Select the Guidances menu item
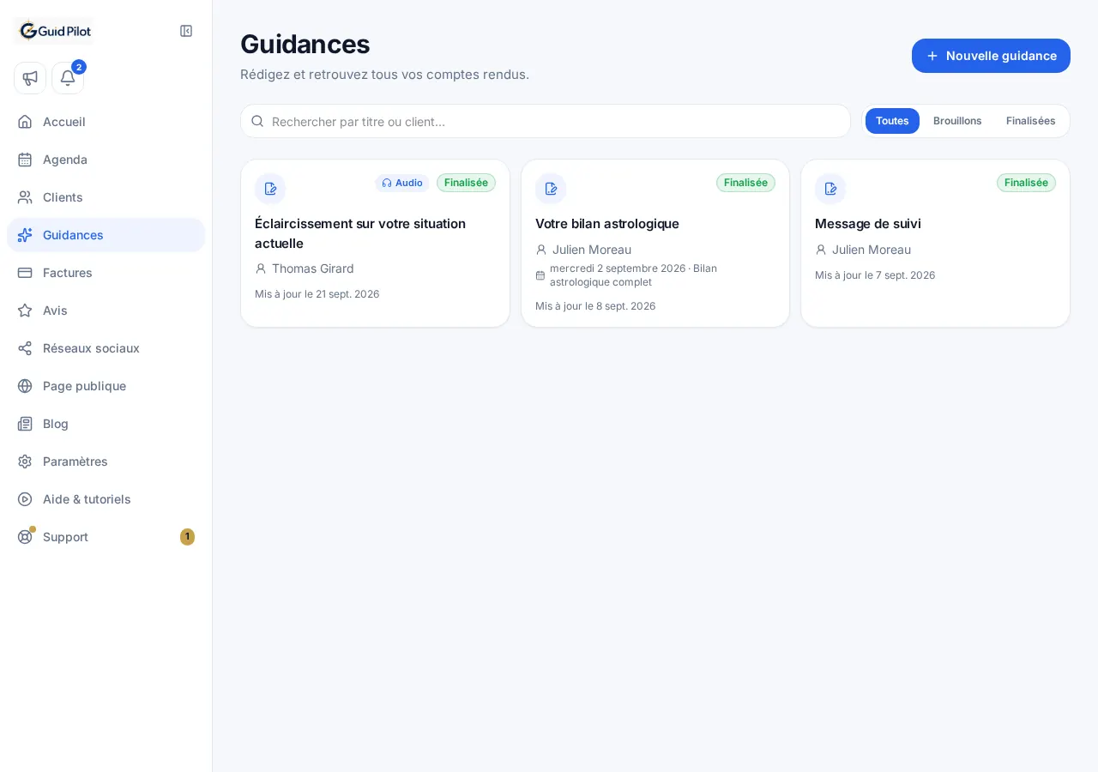 [x=106, y=235]
